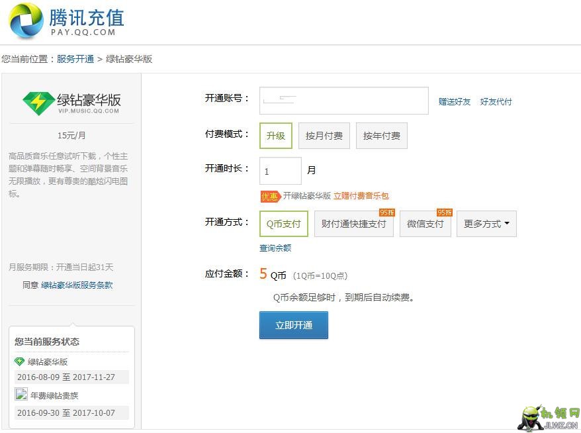Click the 2016-08-09 至 2017-11-27 date range

(66, 377)
